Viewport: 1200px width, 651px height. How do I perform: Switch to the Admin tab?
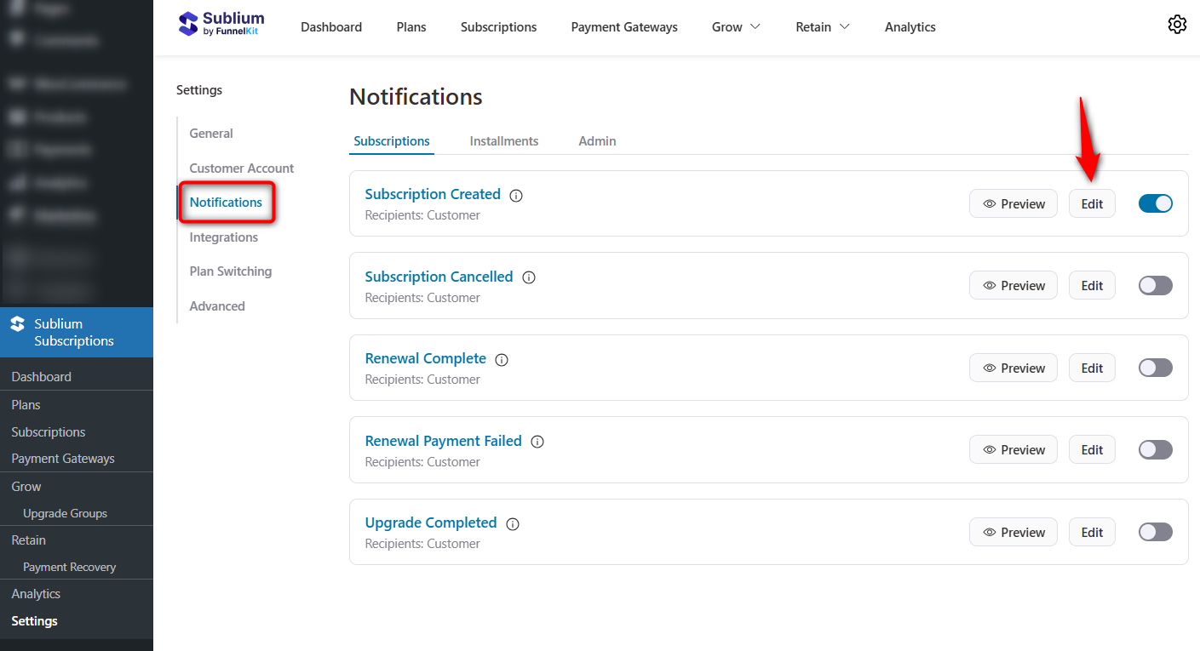pos(596,140)
